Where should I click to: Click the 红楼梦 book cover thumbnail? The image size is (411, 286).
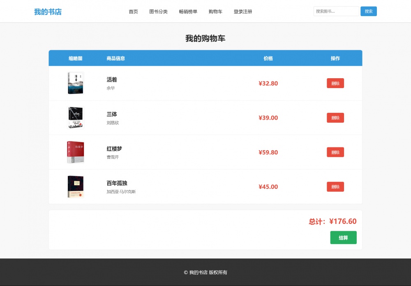tap(76, 152)
